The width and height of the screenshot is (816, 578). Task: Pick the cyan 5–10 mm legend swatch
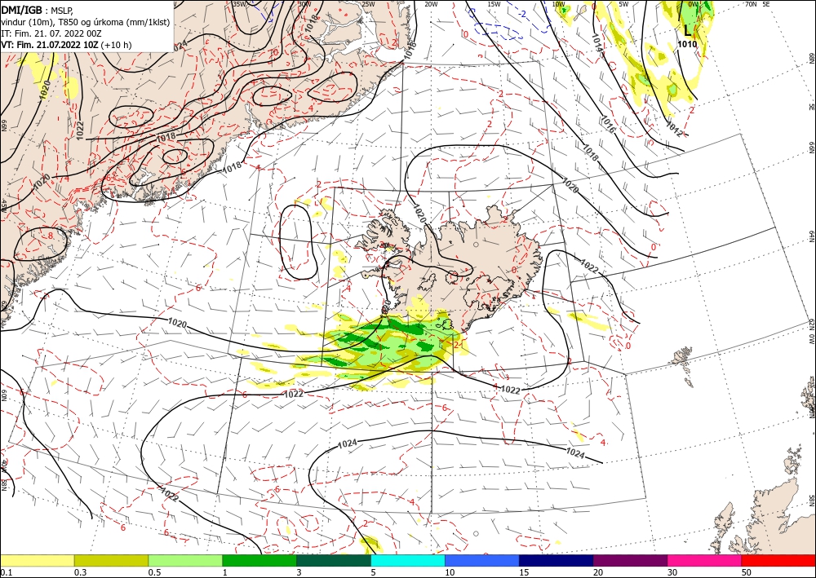408,561
